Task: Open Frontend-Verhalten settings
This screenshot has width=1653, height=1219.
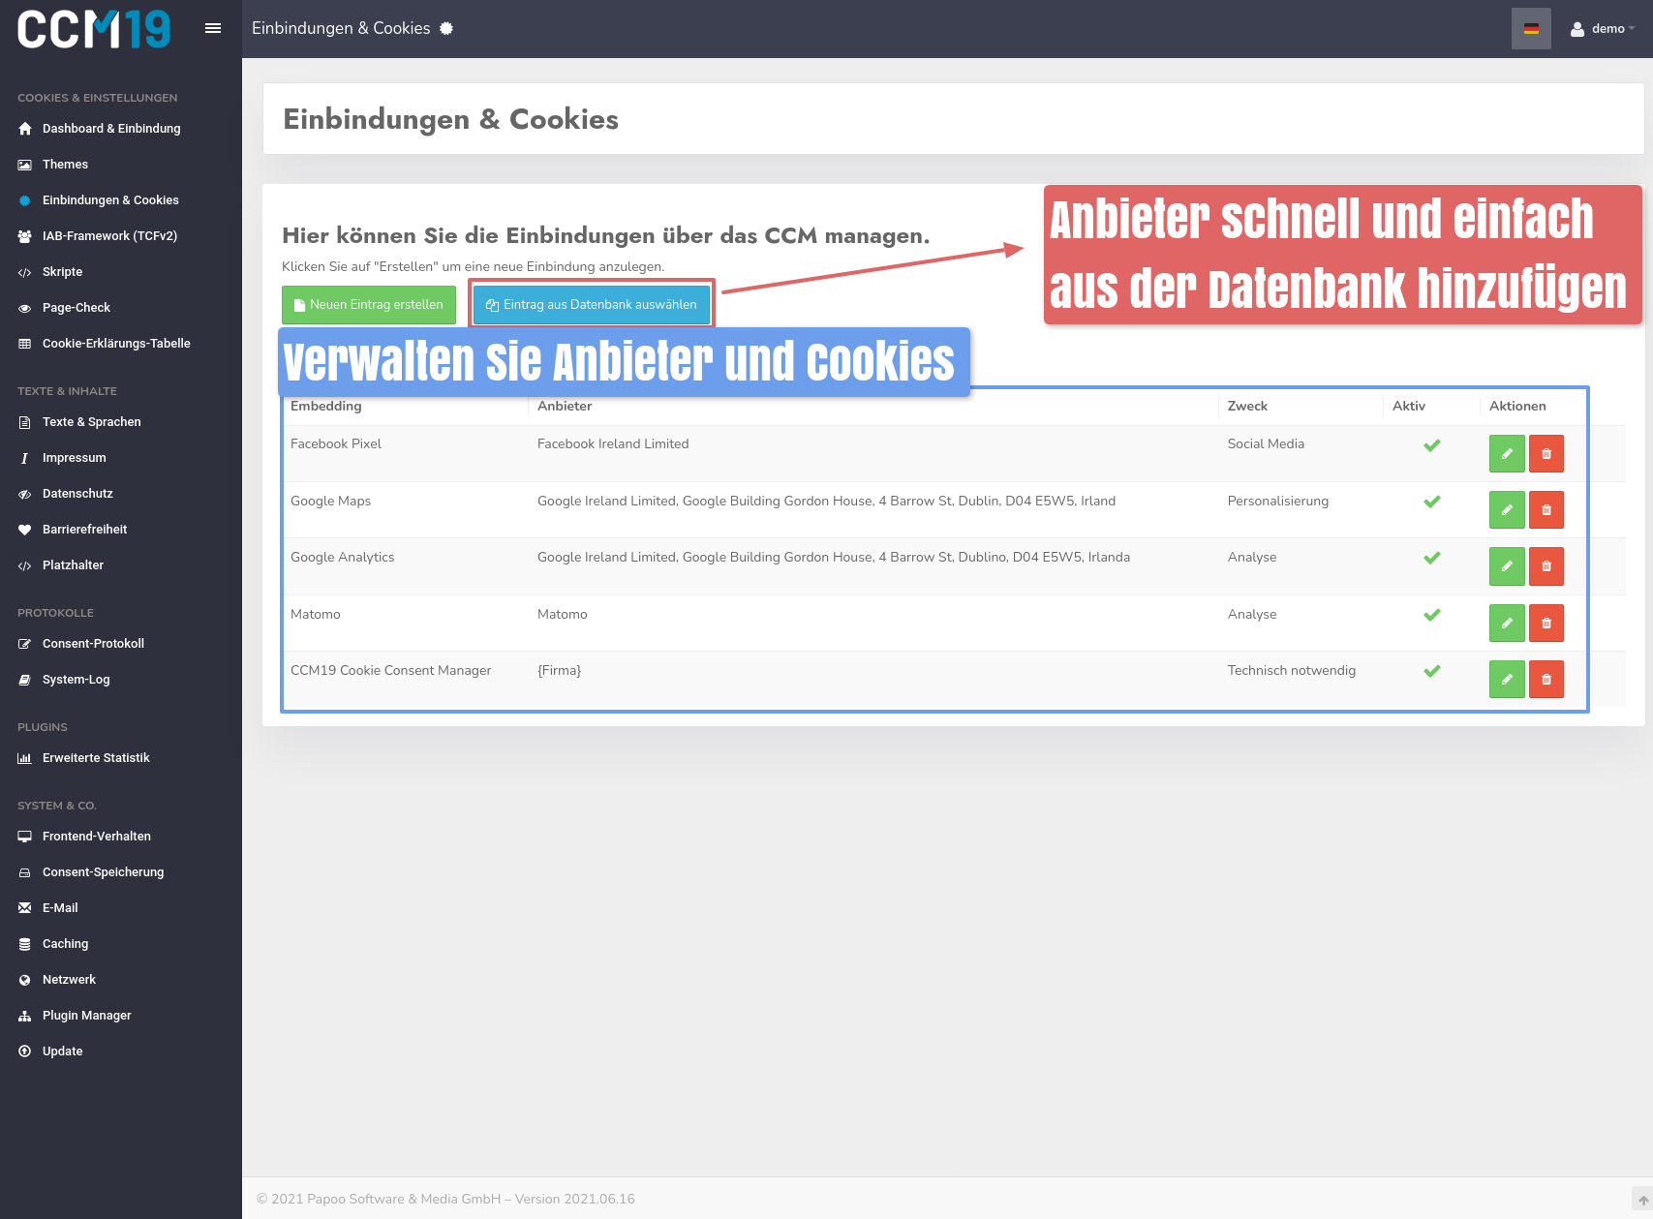Action: [97, 837]
